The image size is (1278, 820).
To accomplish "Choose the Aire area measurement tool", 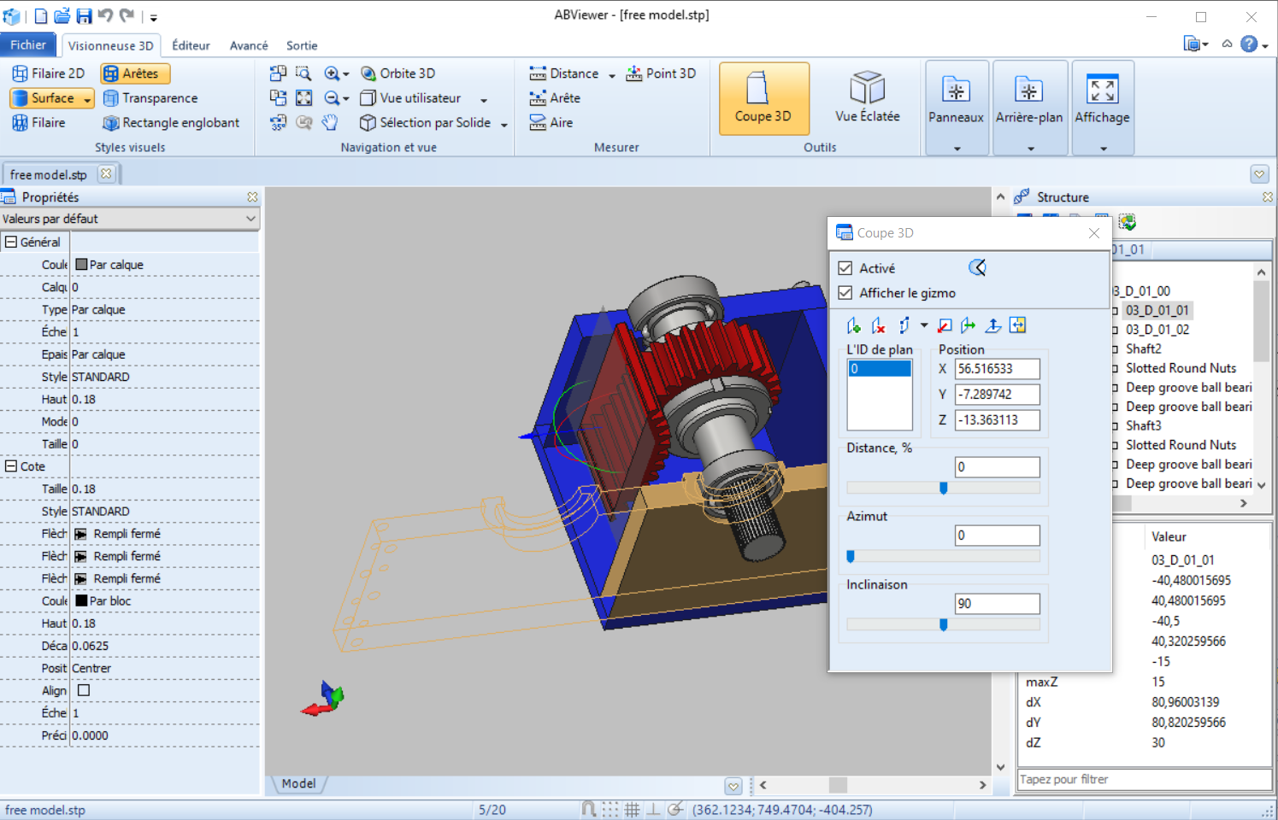I will click(x=551, y=123).
